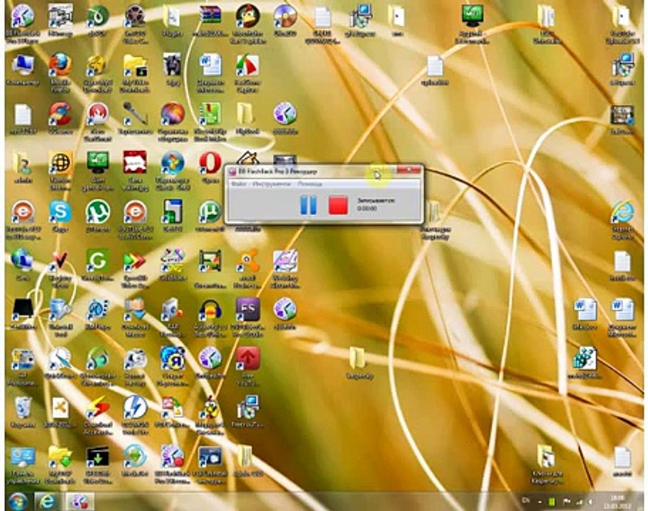The height and width of the screenshot is (511, 648).
Task: Select the Control Panel desktop icon
Action: tap(22, 465)
